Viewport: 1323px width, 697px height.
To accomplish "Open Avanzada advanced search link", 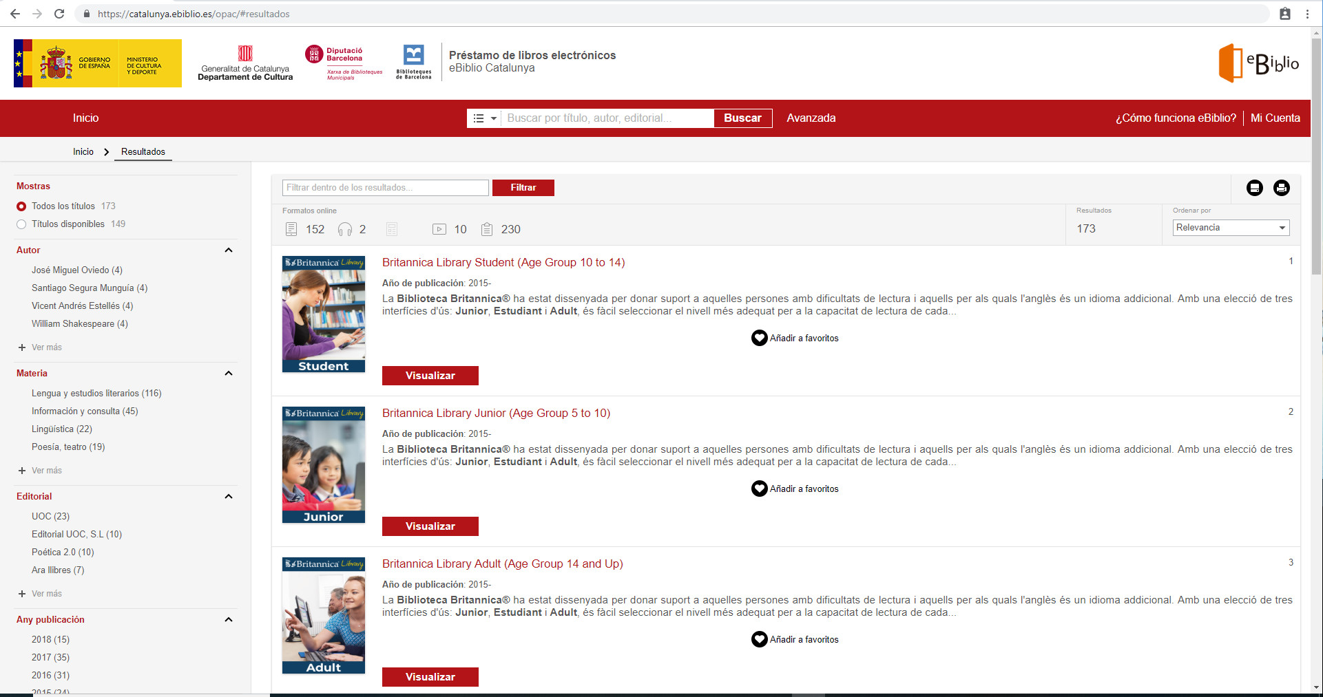I will point(811,118).
